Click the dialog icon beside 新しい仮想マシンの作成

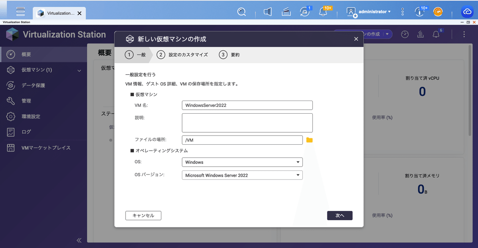[129, 39]
